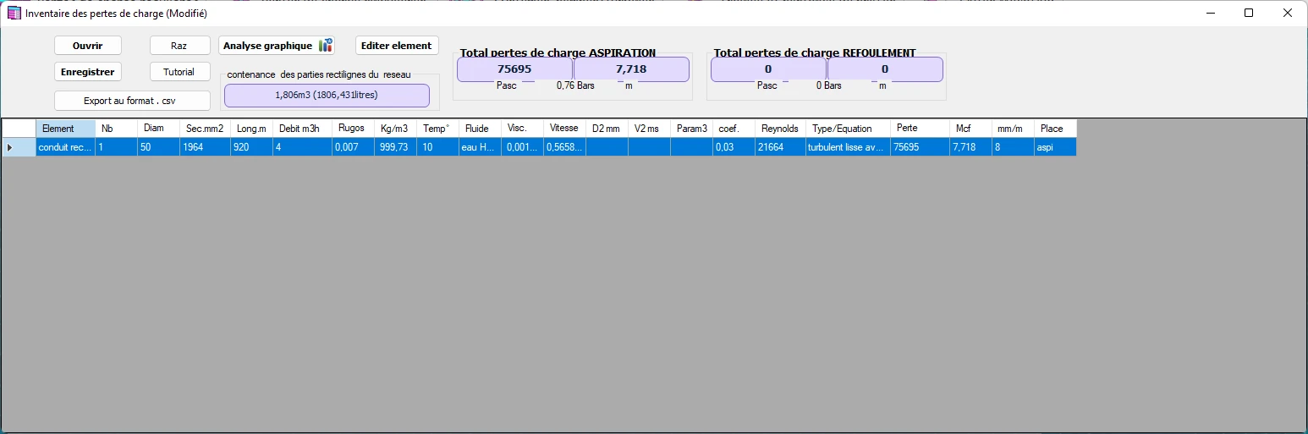This screenshot has height=434, width=1308.
Task: Click the Mcf column header
Action: [x=970, y=129]
